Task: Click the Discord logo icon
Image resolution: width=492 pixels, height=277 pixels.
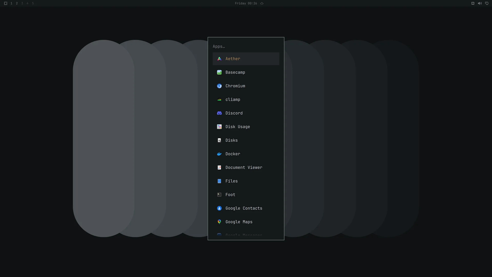Action: [x=219, y=113]
